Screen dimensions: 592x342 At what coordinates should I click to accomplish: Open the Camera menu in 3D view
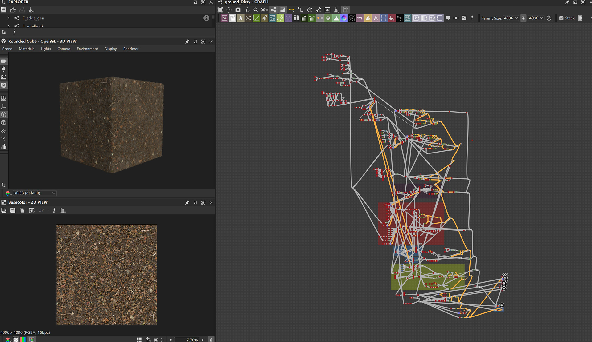click(x=64, y=49)
